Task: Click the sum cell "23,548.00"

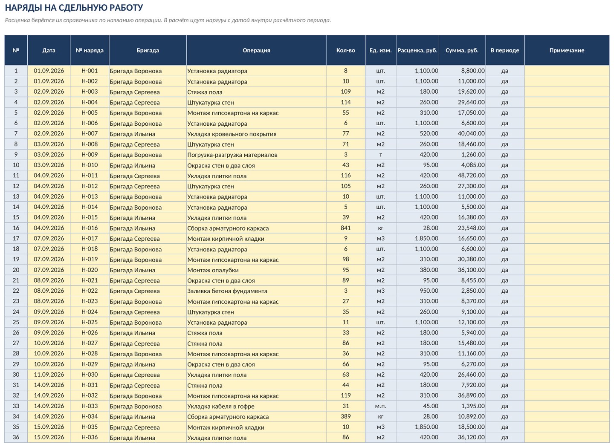Action: (x=462, y=228)
